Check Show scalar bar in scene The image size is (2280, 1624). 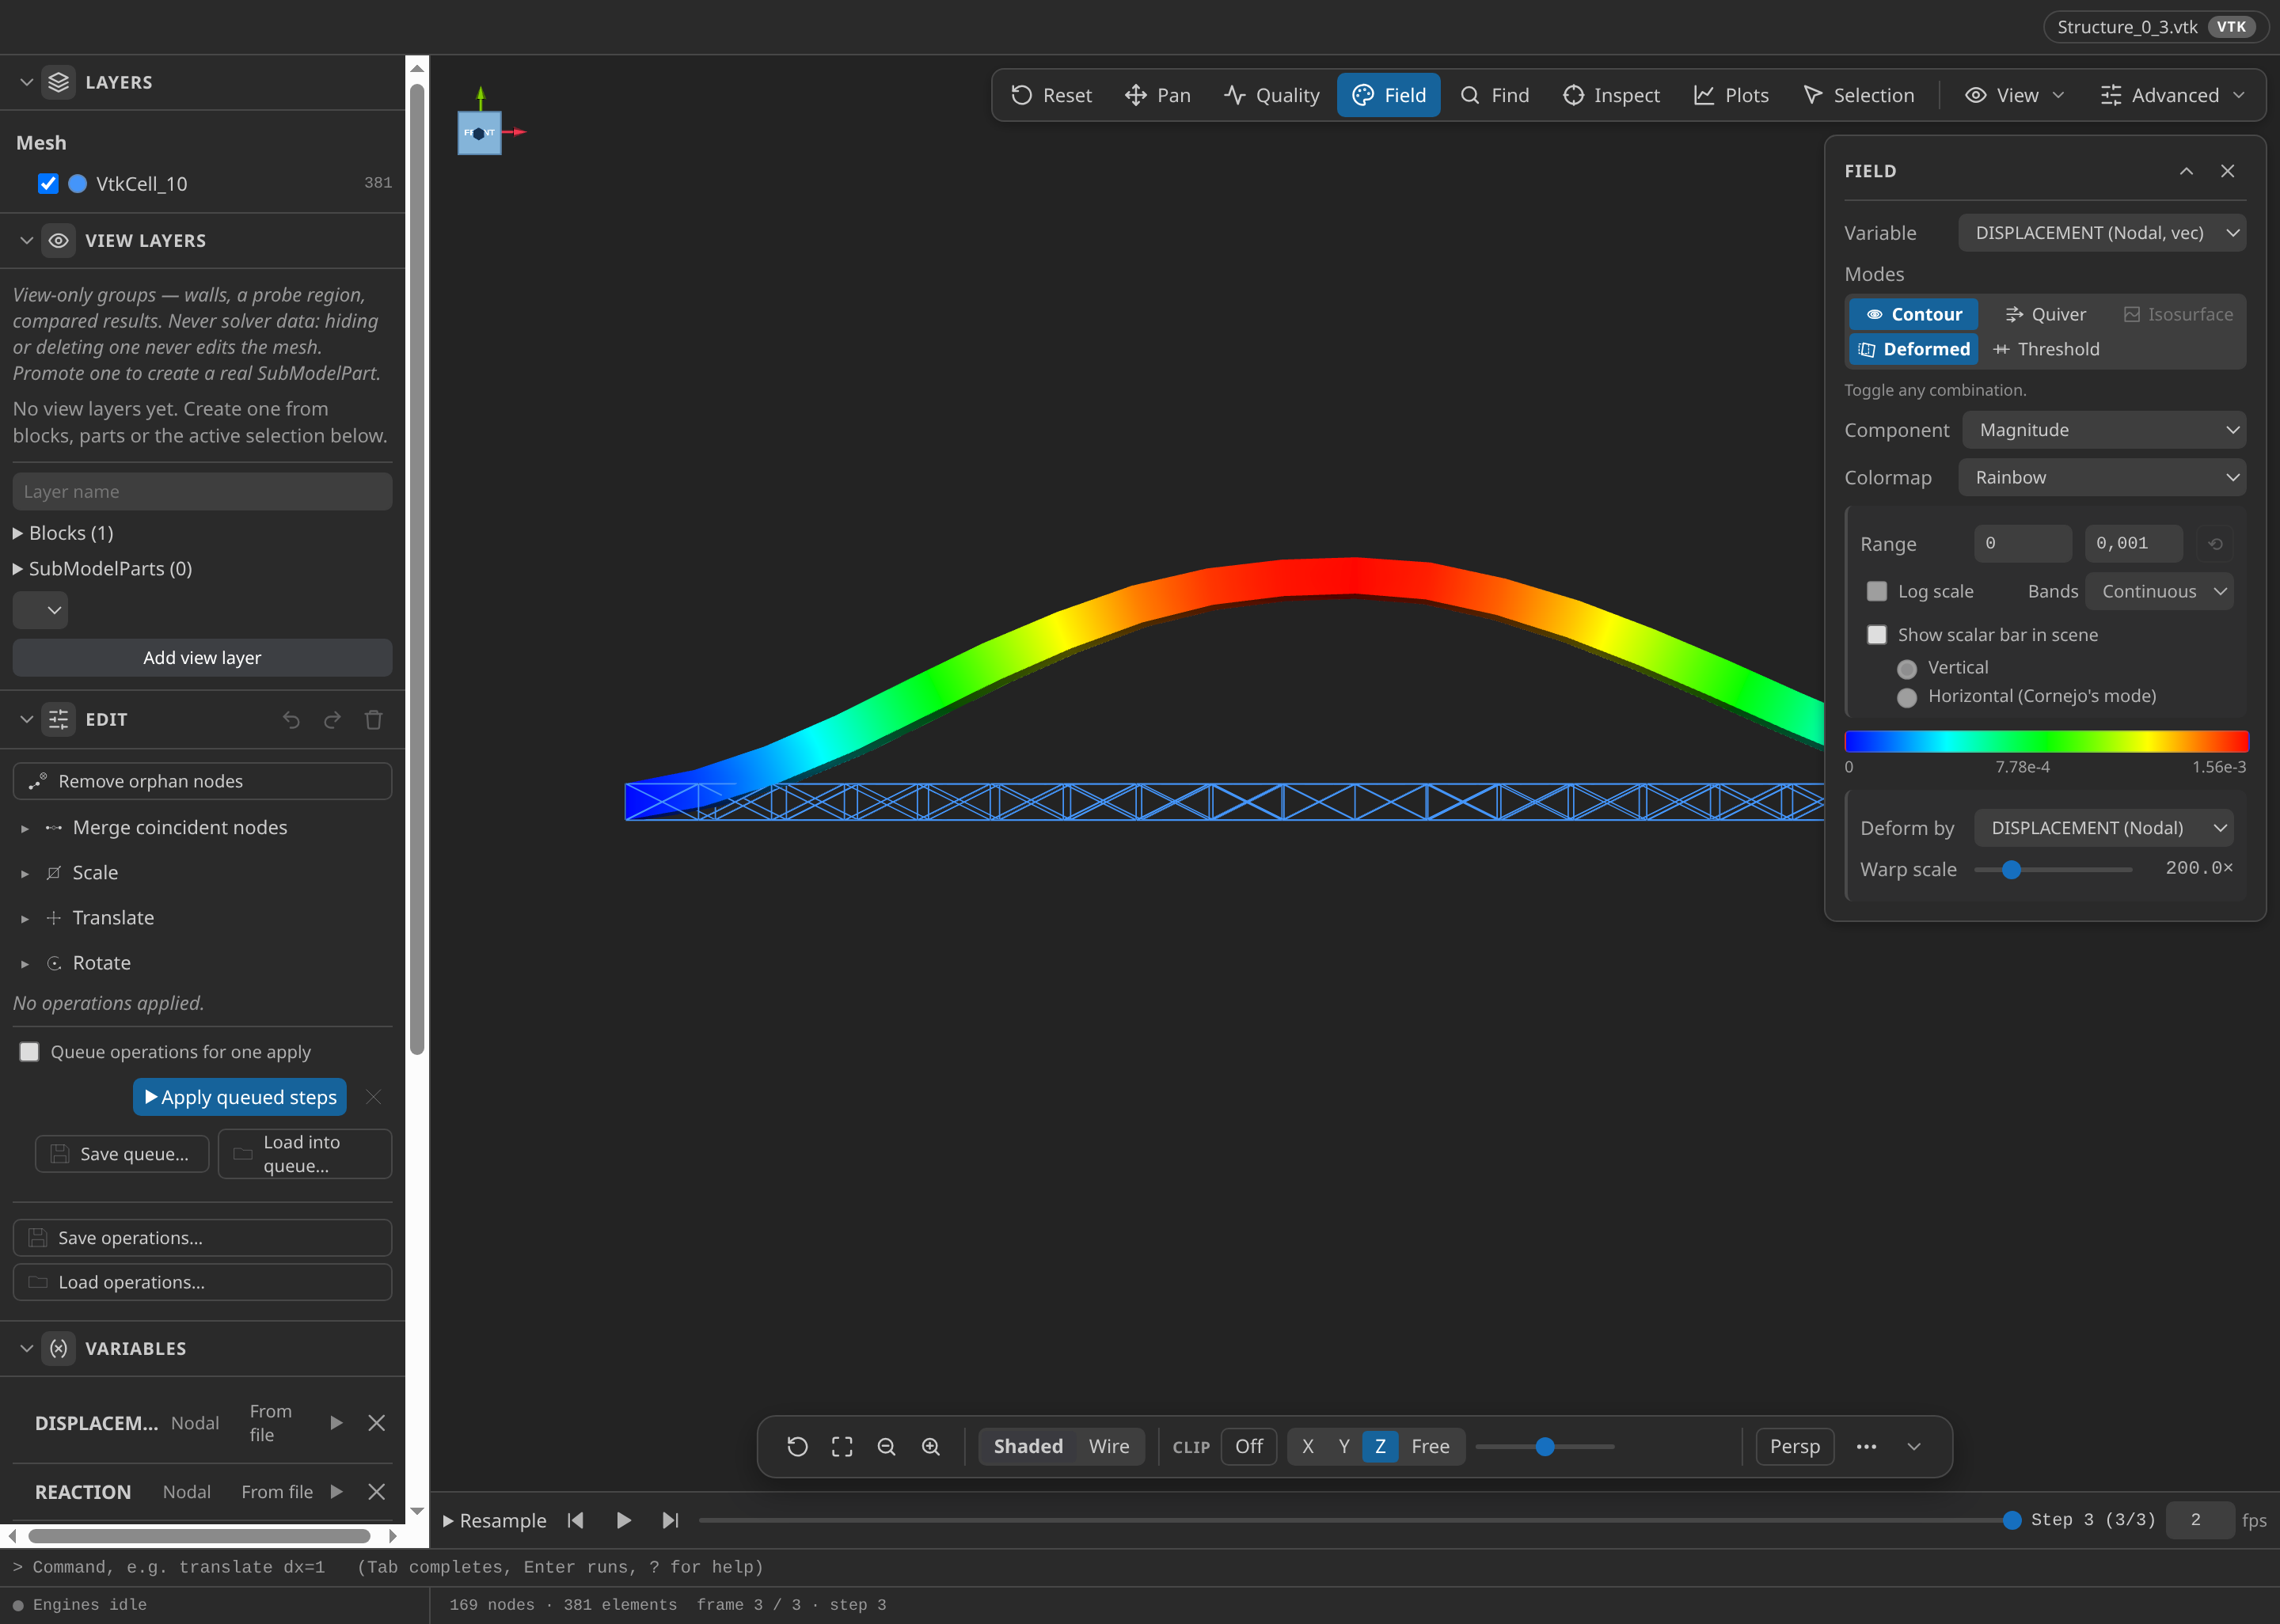(1877, 634)
